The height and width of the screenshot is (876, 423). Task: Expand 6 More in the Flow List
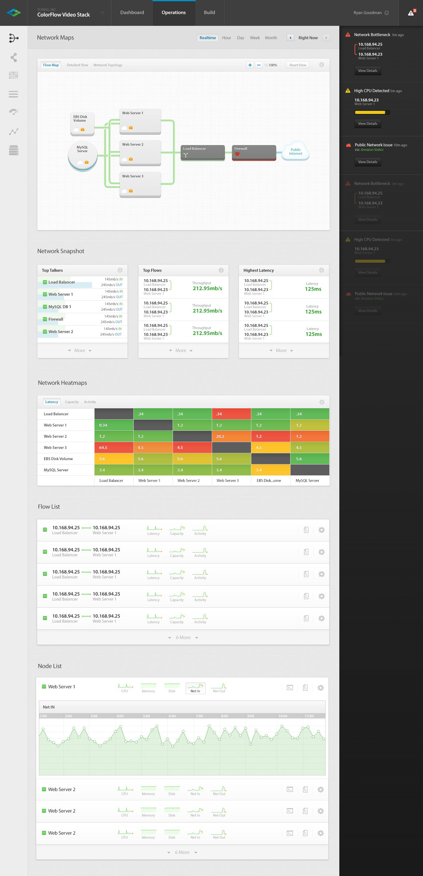[183, 637]
